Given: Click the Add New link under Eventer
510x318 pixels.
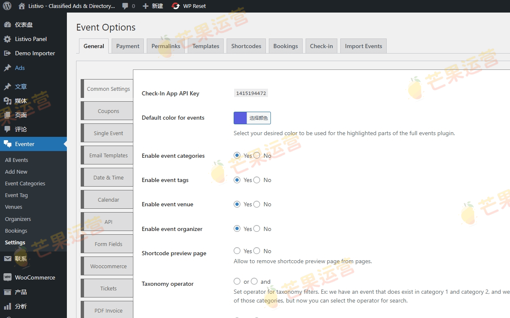Looking at the screenshot, I should tap(16, 172).
